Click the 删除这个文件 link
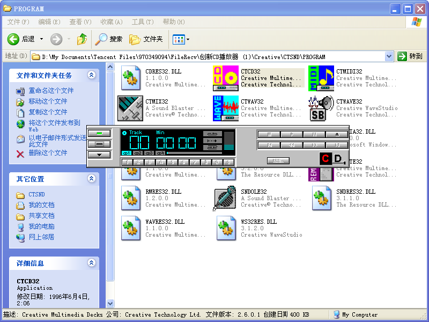 point(48,153)
